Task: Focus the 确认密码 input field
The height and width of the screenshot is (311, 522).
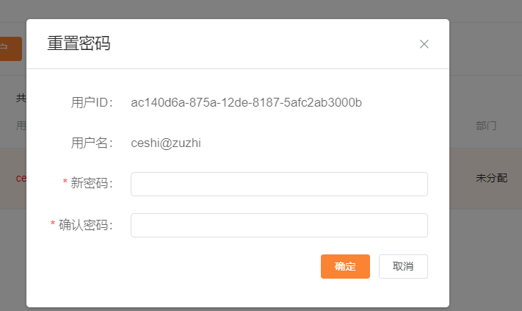Action: tap(279, 225)
